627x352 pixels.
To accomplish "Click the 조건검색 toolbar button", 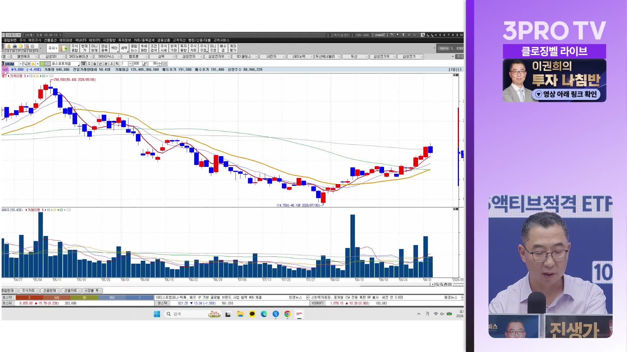I will [154, 48].
